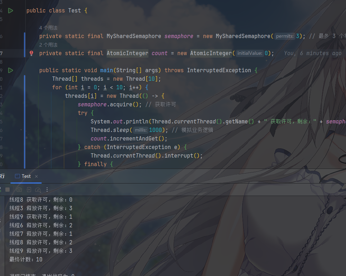
Task: Click the MySharedSemaphore constructor call
Action: 243,36
